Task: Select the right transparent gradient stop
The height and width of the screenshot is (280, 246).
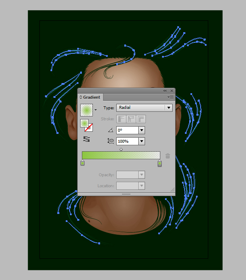Action: [x=159, y=163]
